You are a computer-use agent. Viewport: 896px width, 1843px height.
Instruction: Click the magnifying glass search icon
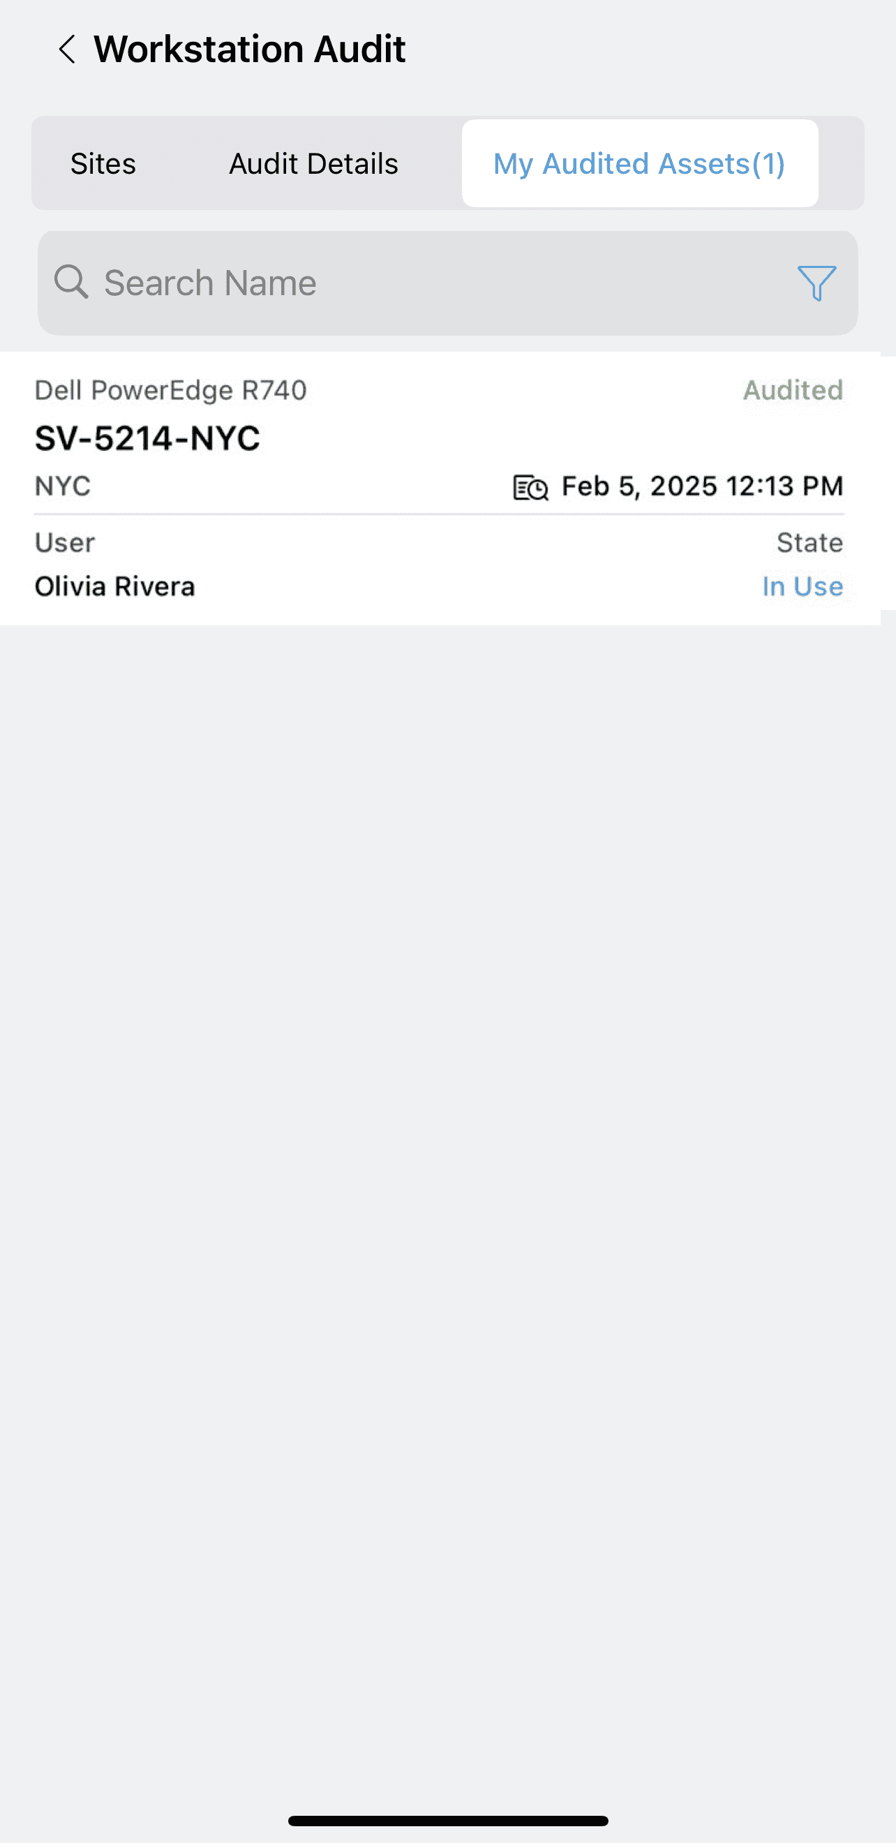coord(71,282)
